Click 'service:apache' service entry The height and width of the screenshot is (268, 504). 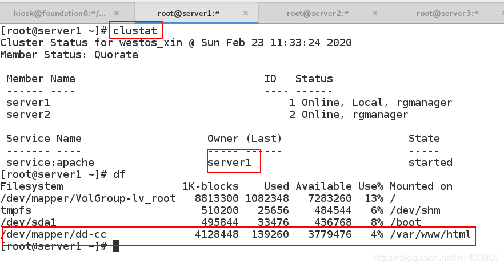50,163
